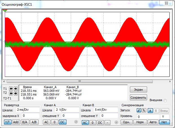The height and width of the screenshot is (128, 175).
Task: Select rising edge trigger icon
Action: (x=139, y=110)
